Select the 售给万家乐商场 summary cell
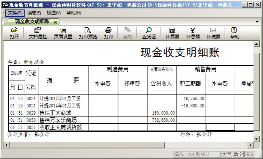 point(63,120)
